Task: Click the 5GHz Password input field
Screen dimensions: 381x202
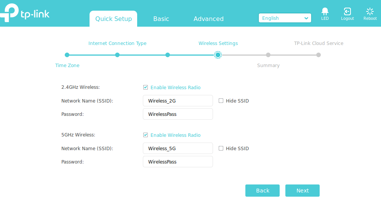Action: [x=178, y=162]
